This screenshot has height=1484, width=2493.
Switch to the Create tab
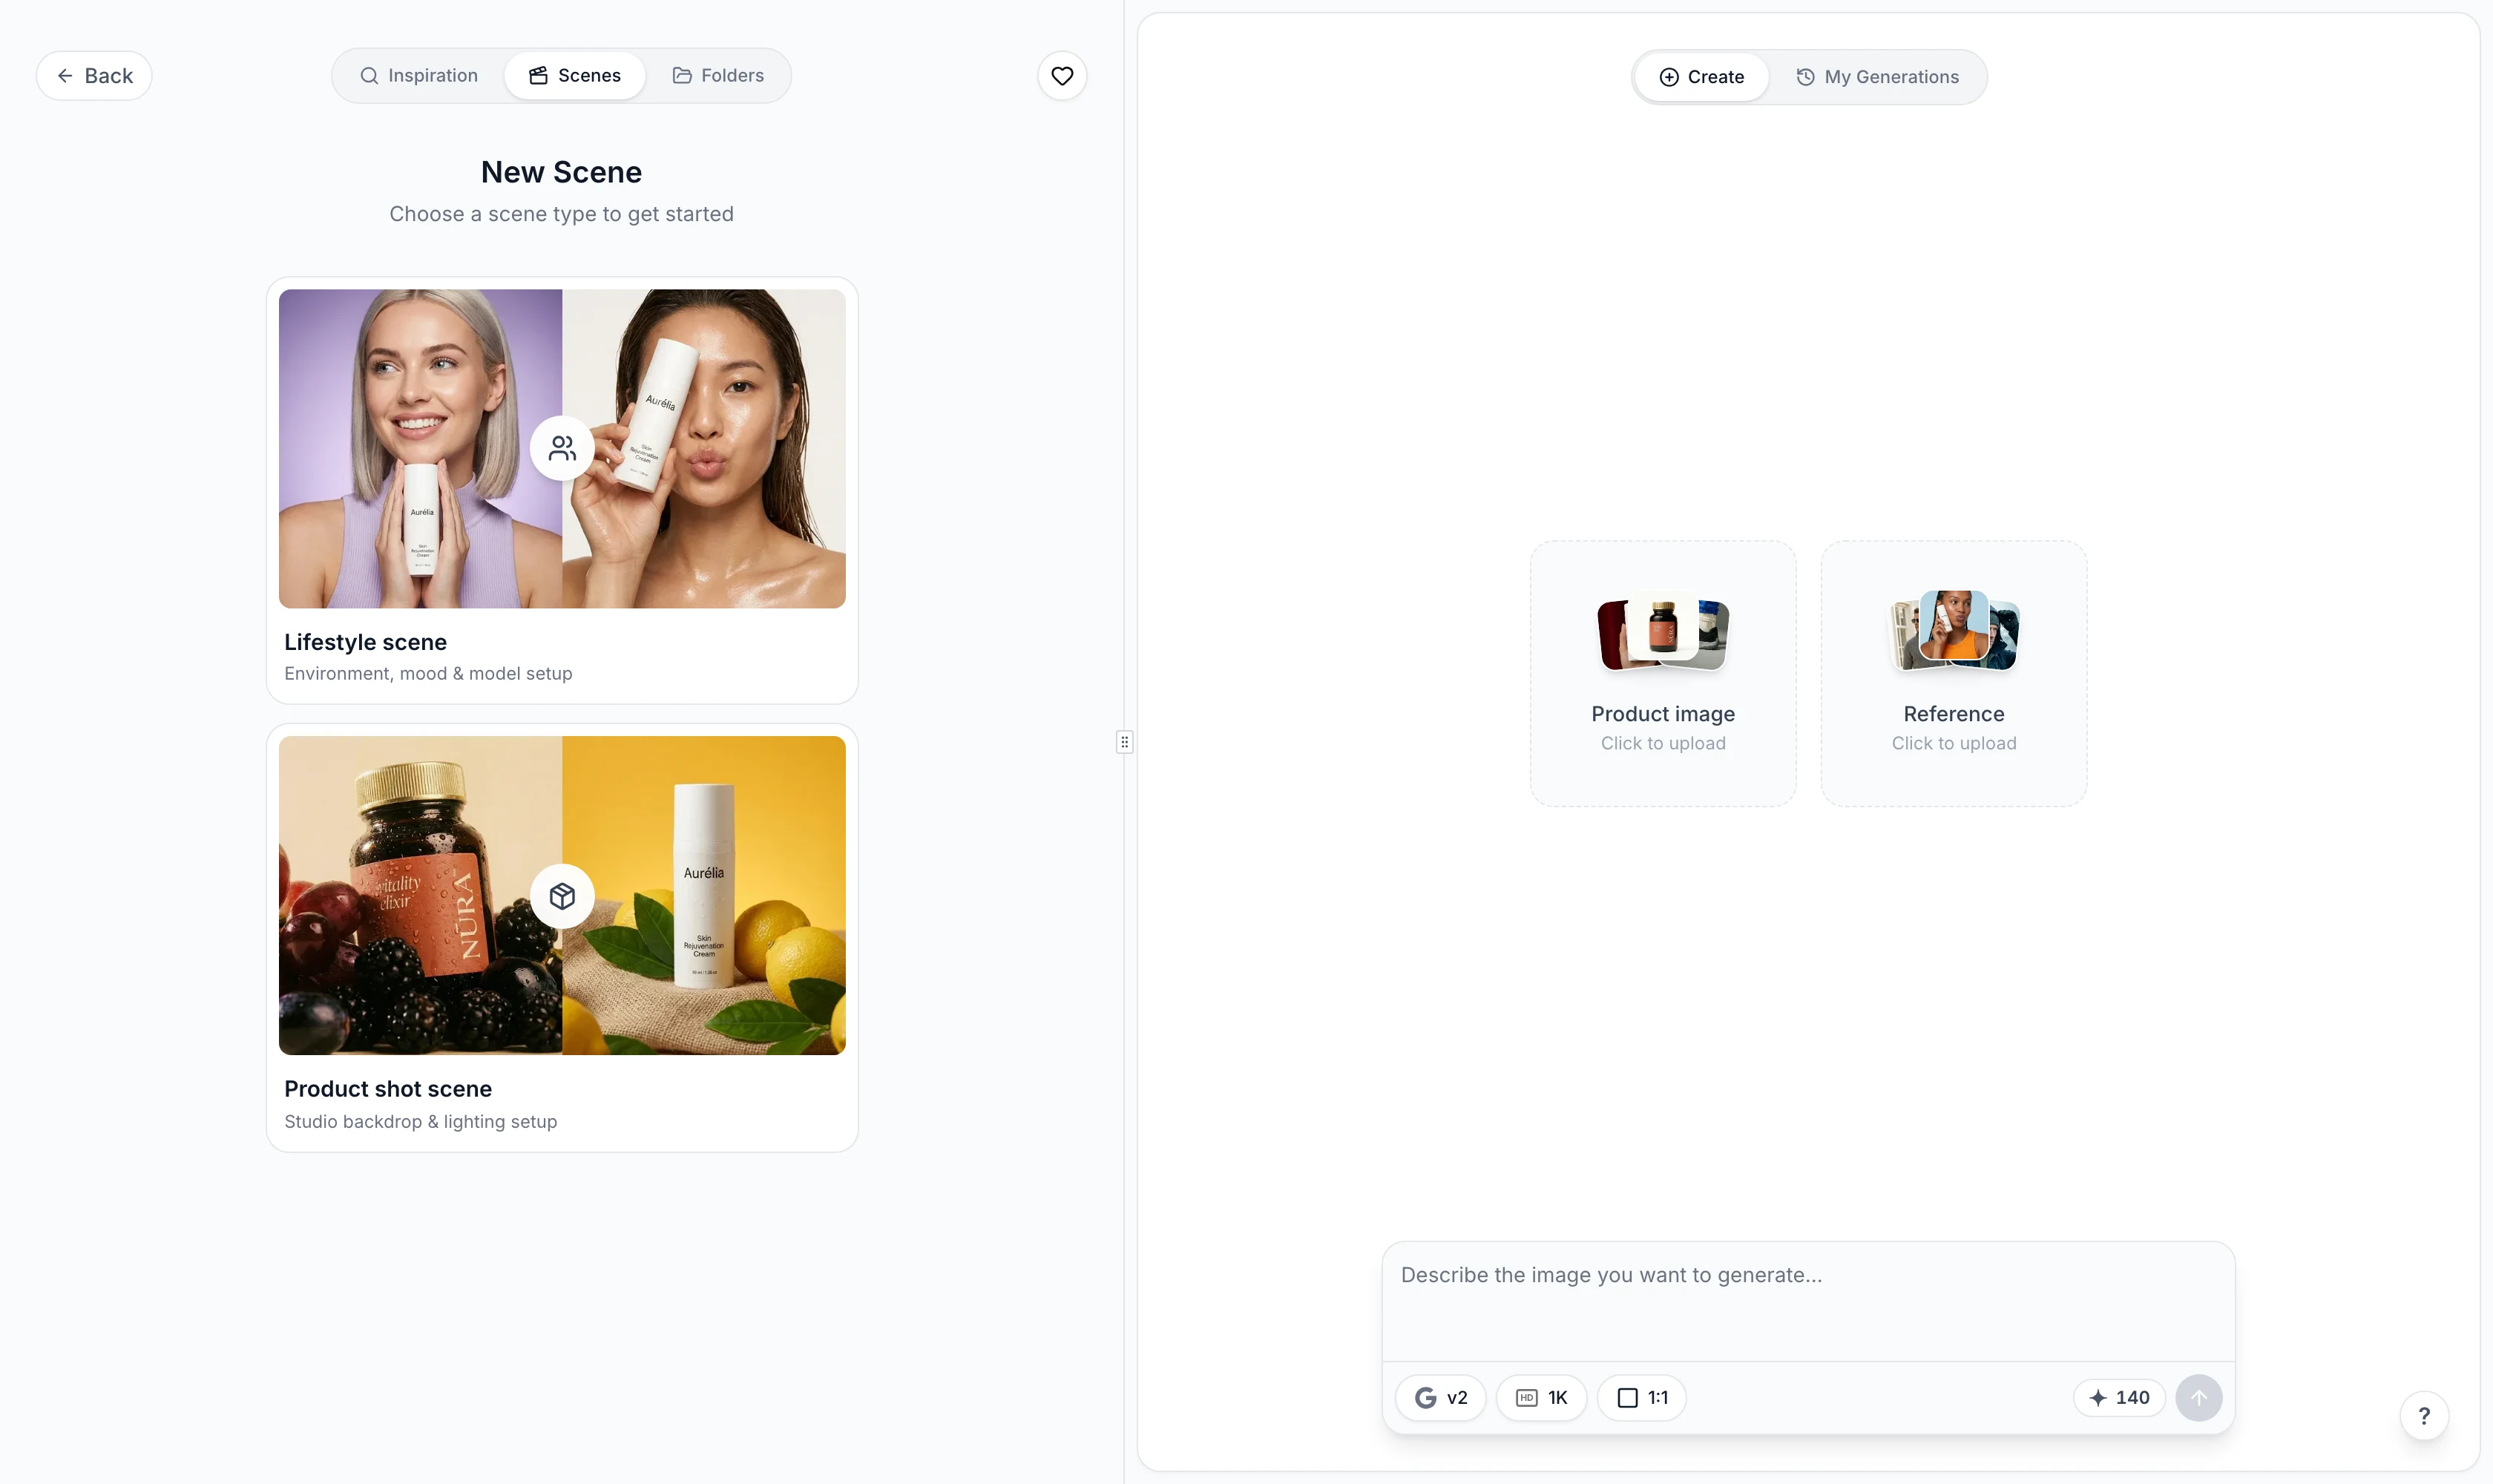(1701, 77)
